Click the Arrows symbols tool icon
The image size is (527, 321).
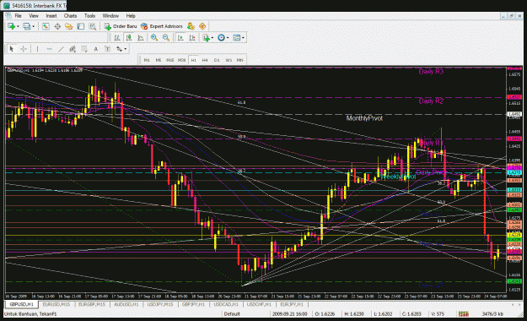(x=119, y=49)
